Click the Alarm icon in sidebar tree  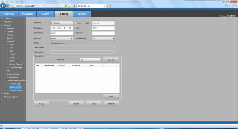2,94
